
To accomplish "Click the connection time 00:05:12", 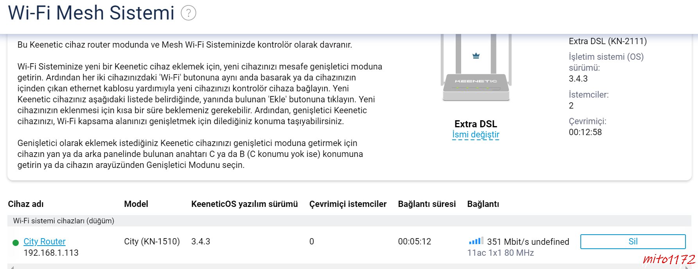I will click(415, 241).
